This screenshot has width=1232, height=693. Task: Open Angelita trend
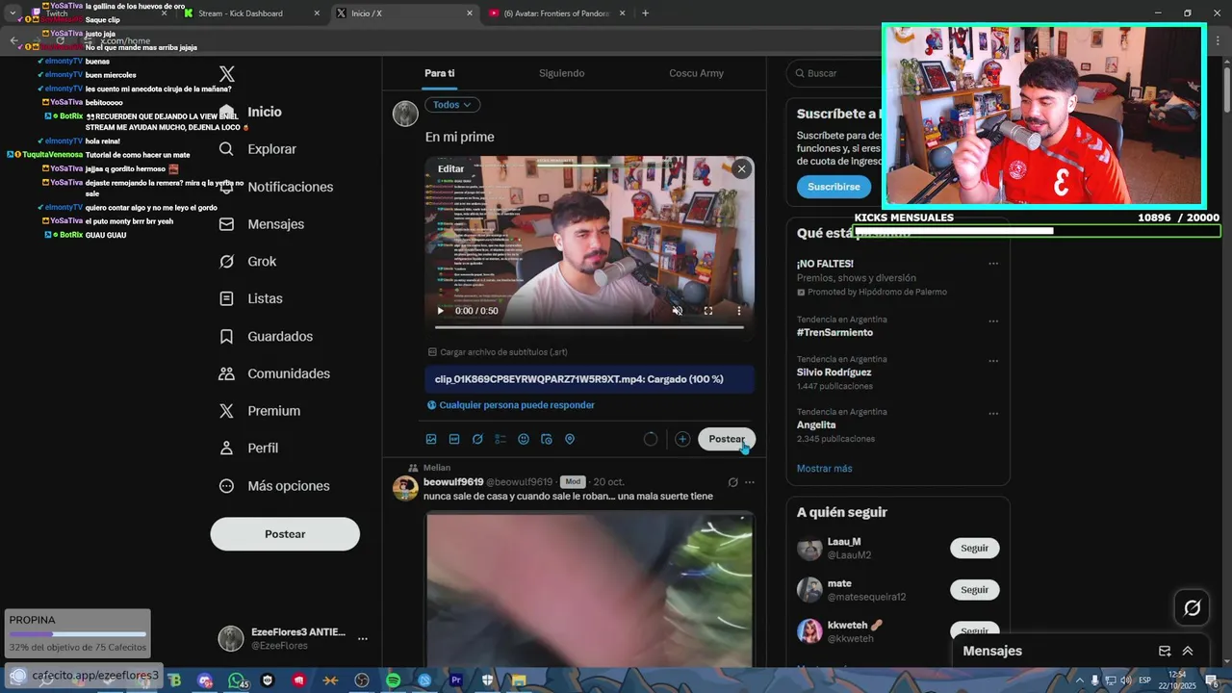[x=816, y=424]
